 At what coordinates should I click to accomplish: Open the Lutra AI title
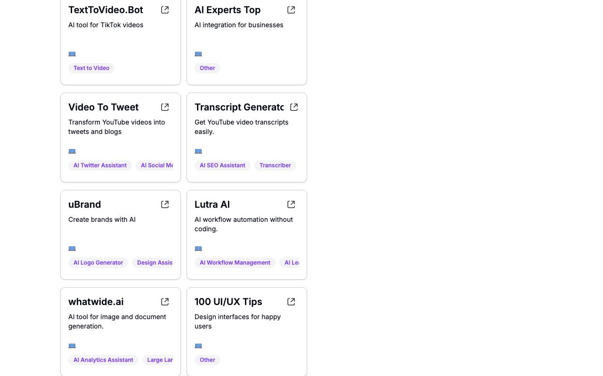pos(212,204)
